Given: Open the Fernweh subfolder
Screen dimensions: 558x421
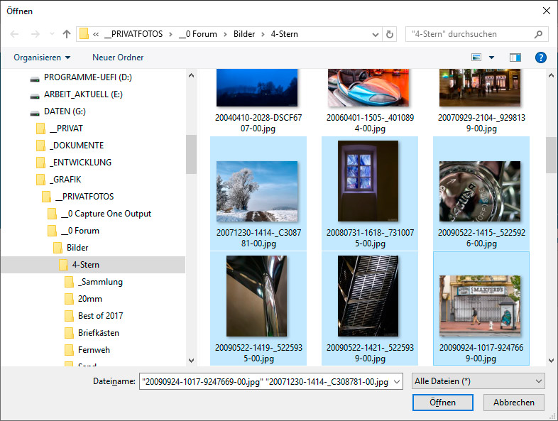Looking at the screenshot, I should click(x=94, y=351).
